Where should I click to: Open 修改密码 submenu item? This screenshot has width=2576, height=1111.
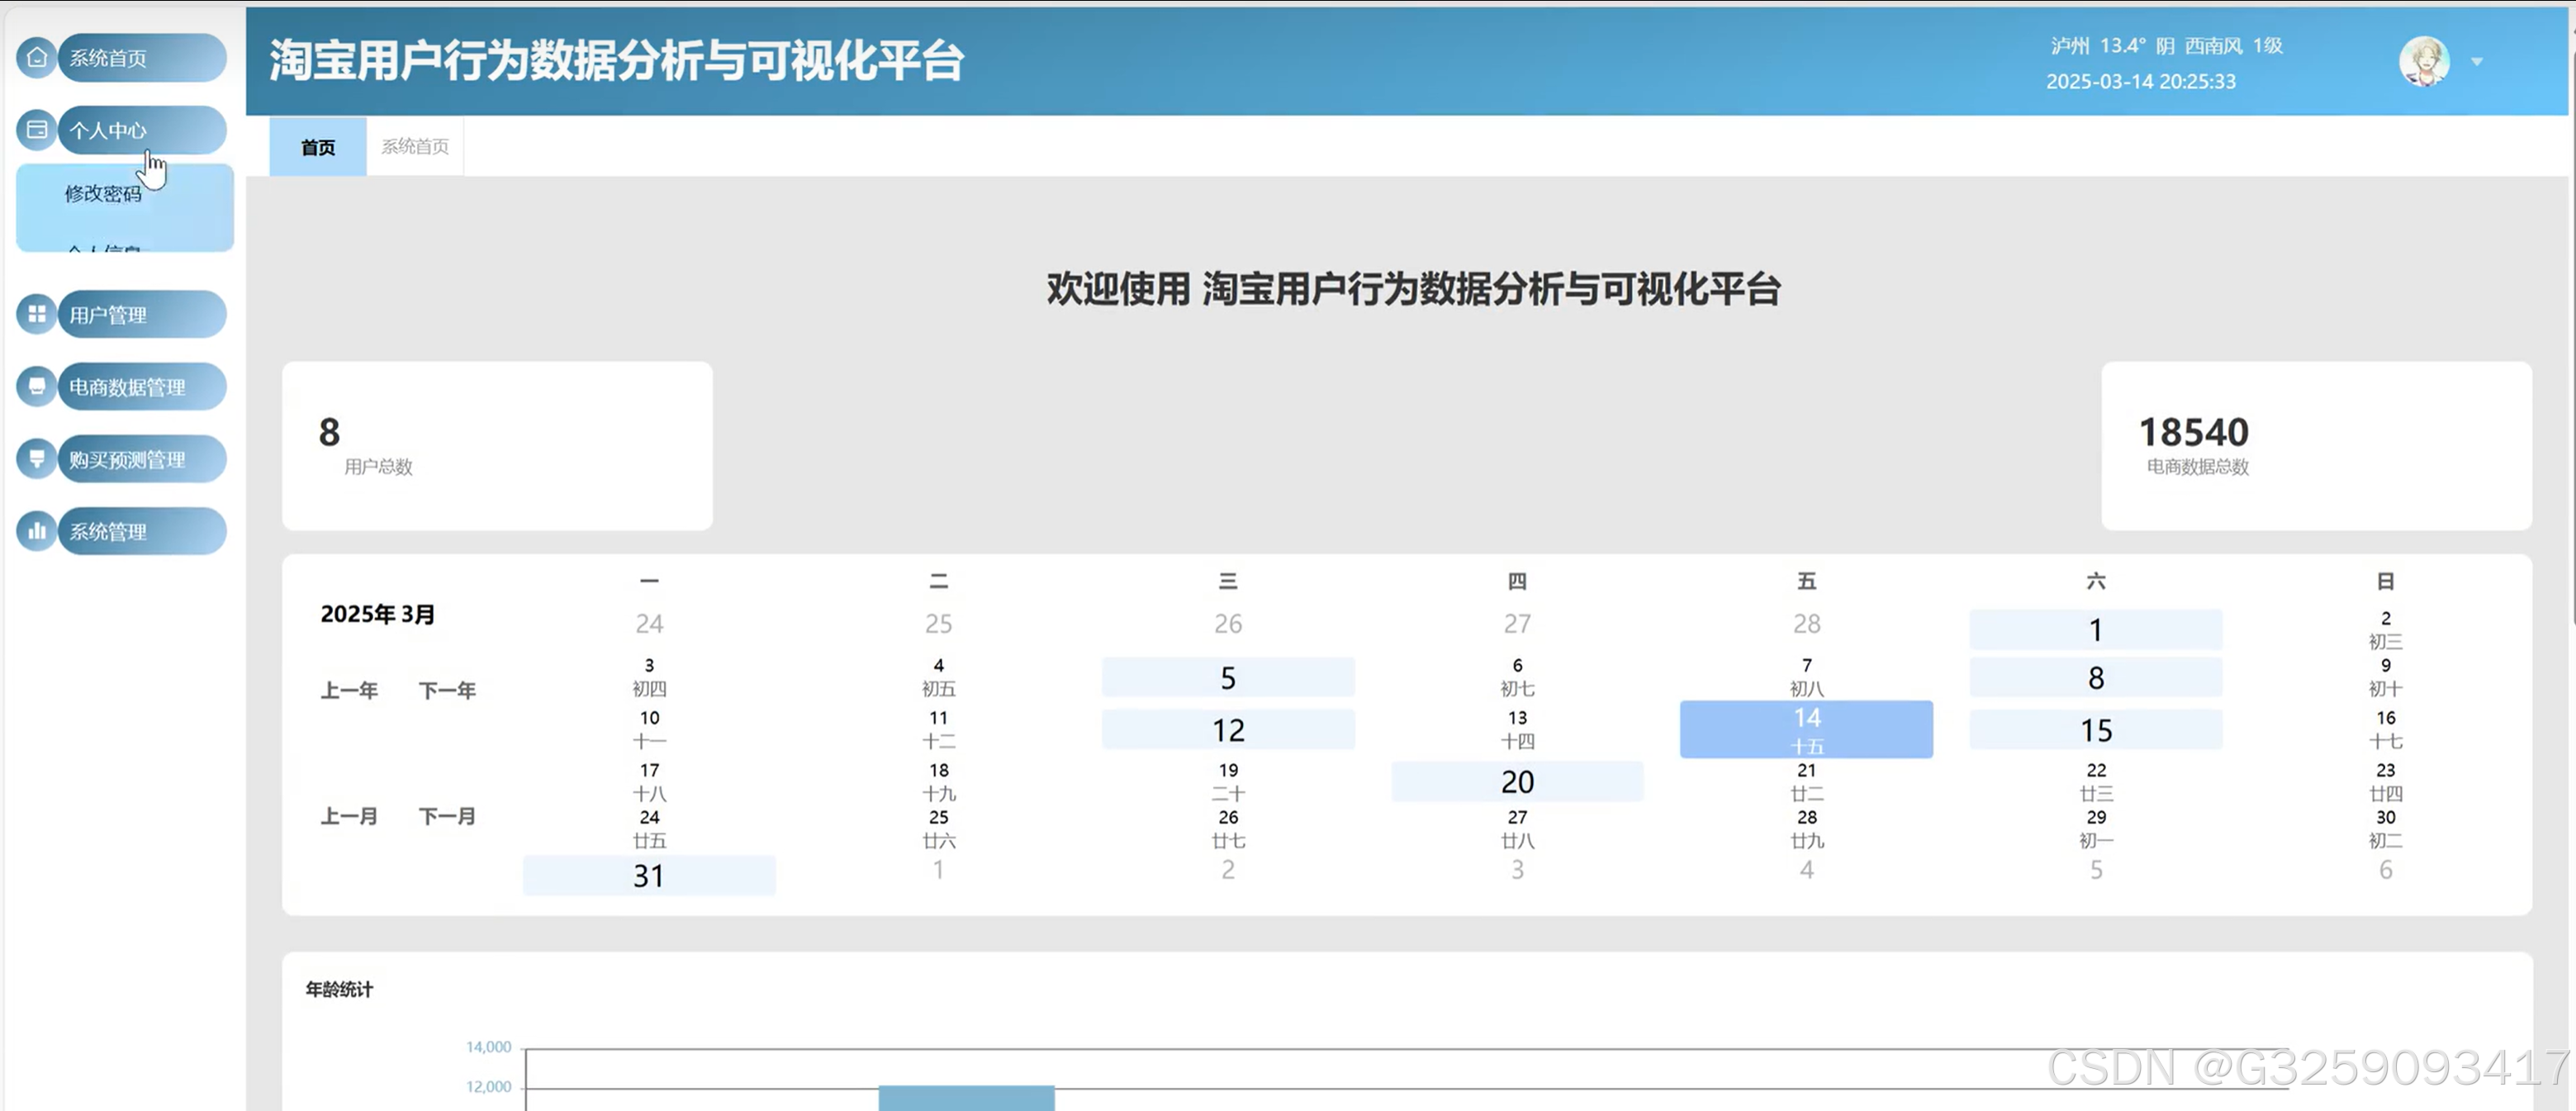(103, 193)
